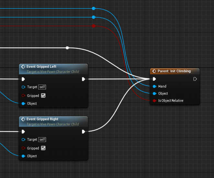This screenshot has height=178, width=214.
Task: Click the Event Gripped Left node title
Action: [41, 66]
